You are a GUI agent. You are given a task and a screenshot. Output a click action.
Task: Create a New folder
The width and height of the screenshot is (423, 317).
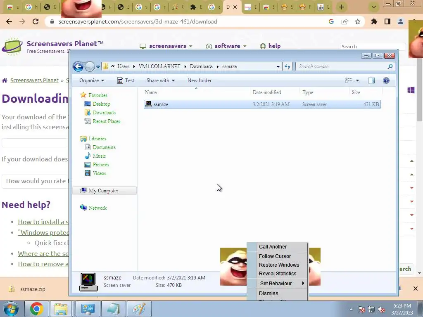tap(200, 80)
